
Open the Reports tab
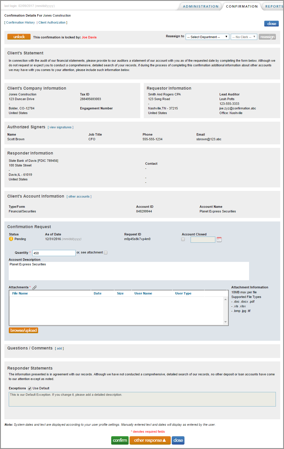tap(274, 6)
